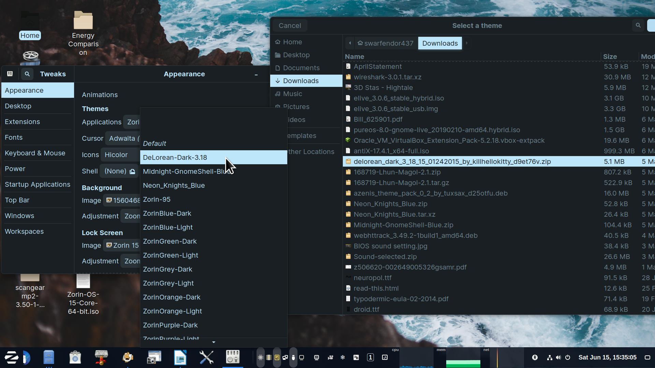This screenshot has height=368, width=655.
Task: Switch to Extensions section in Tweaks sidebar
Action: (x=23, y=122)
